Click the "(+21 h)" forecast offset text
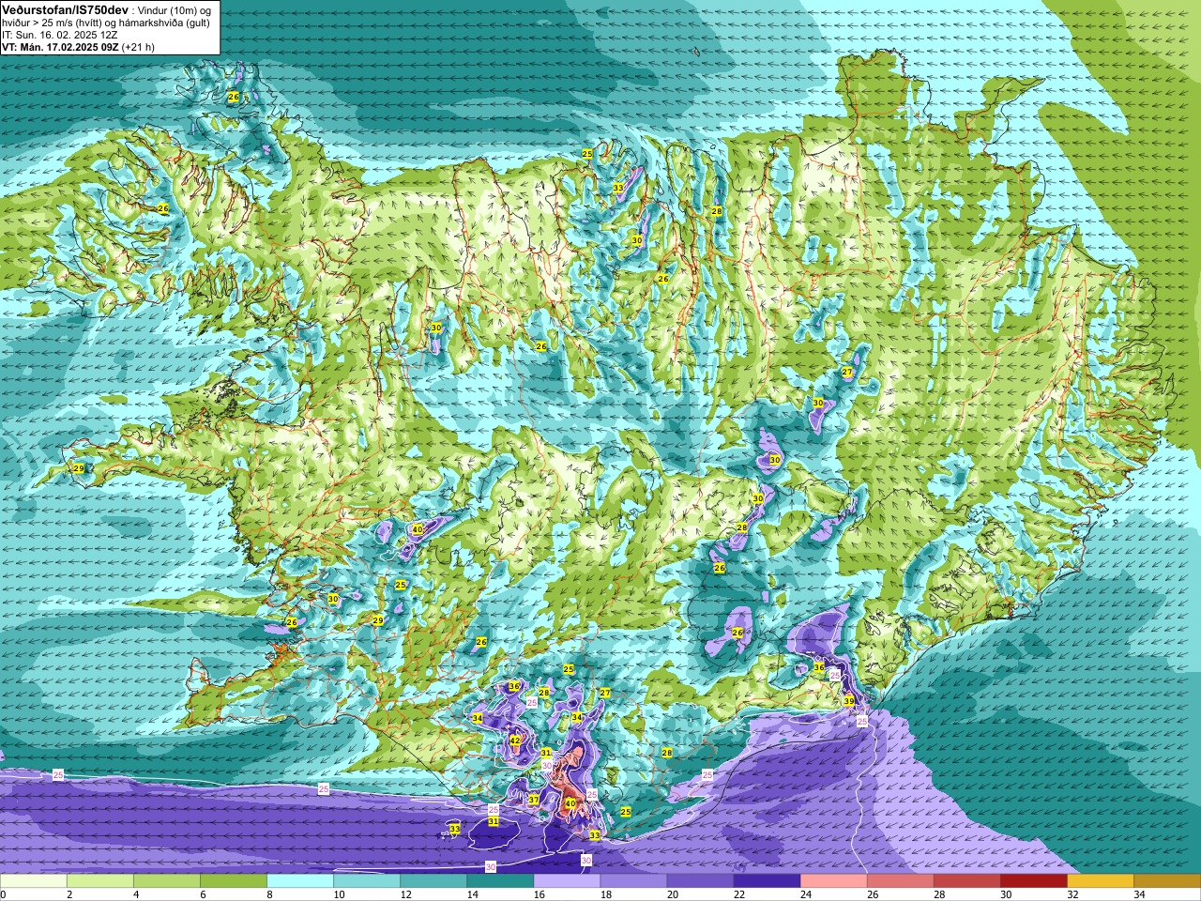This screenshot has width=1201, height=901. pyautogui.click(x=138, y=47)
